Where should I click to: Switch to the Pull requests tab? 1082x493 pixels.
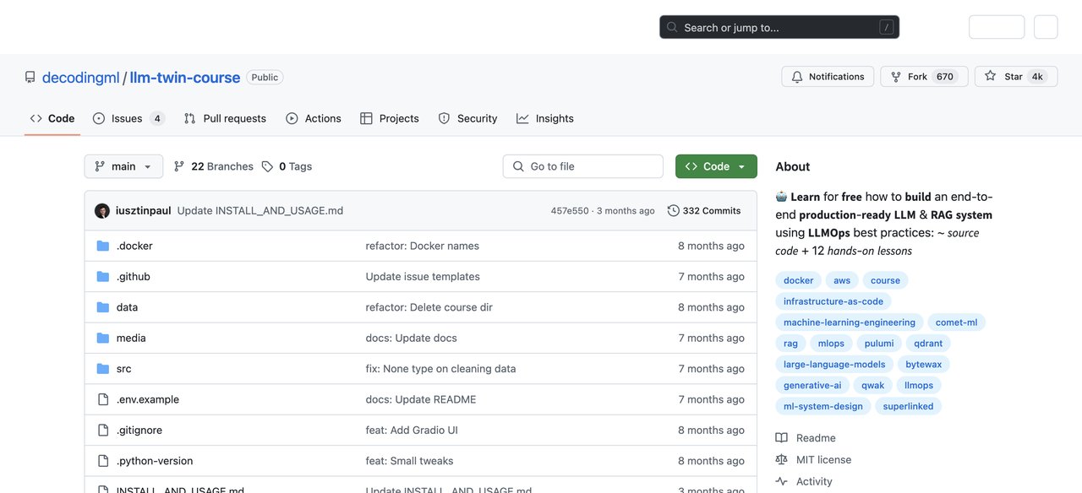(x=225, y=118)
